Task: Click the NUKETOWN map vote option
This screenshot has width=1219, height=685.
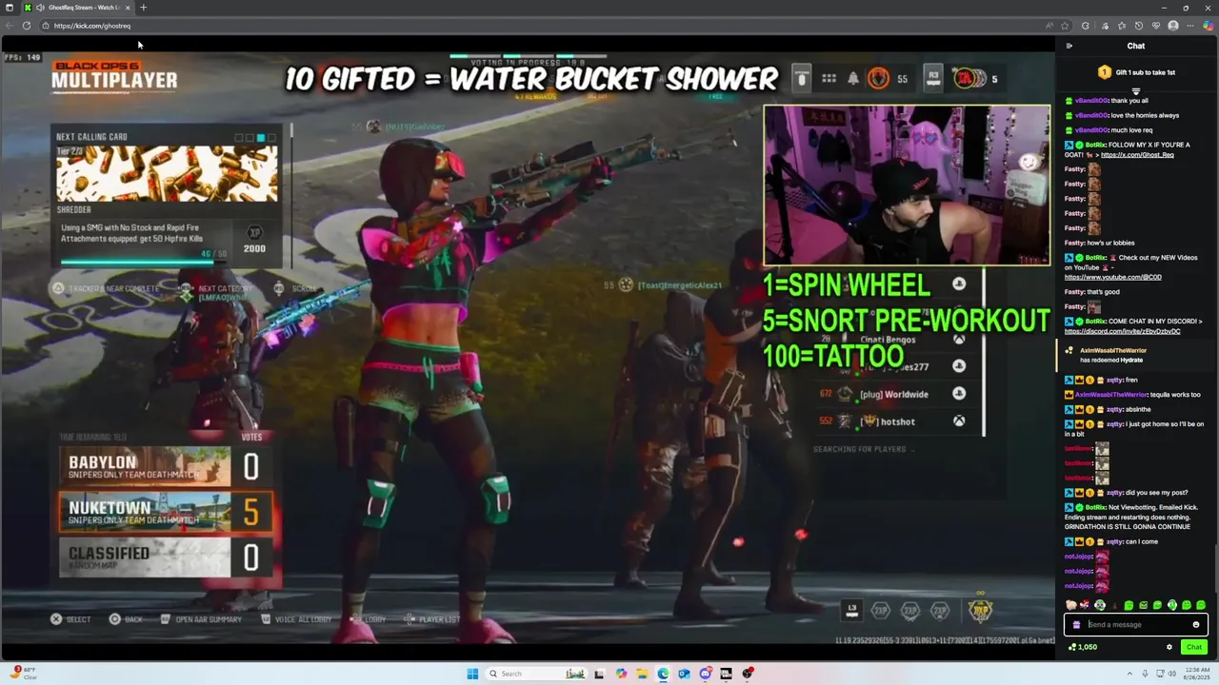Action: [167, 511]
